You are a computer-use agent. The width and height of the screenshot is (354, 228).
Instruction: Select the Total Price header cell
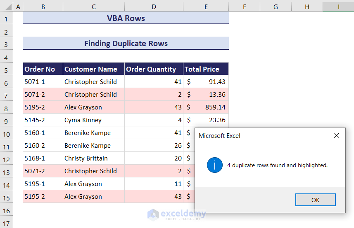[x=206, y=69]
